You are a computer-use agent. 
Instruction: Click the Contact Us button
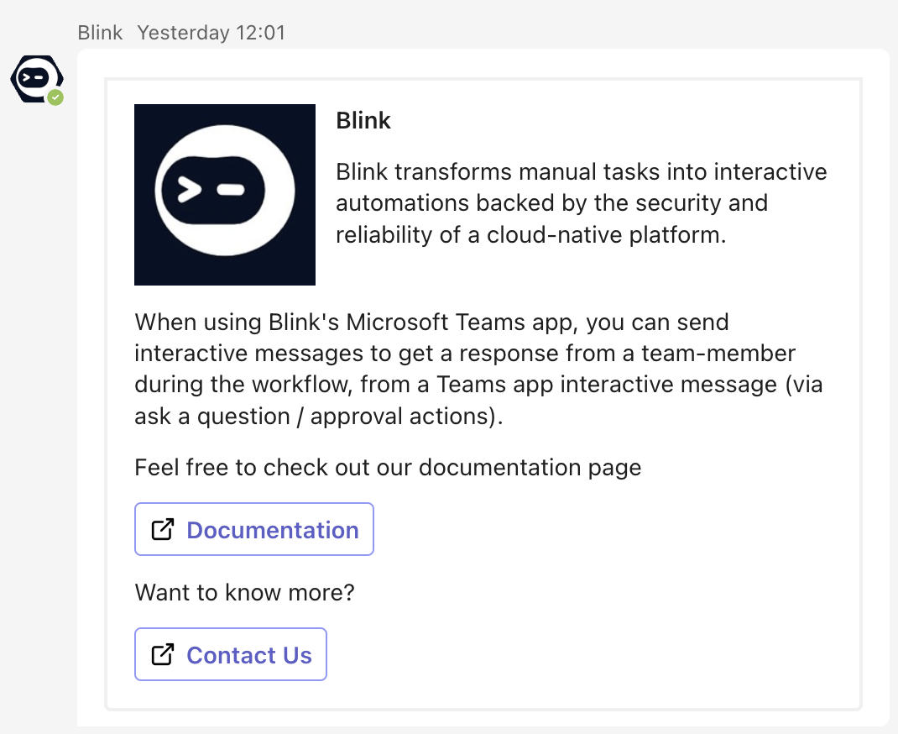(231, 654)
